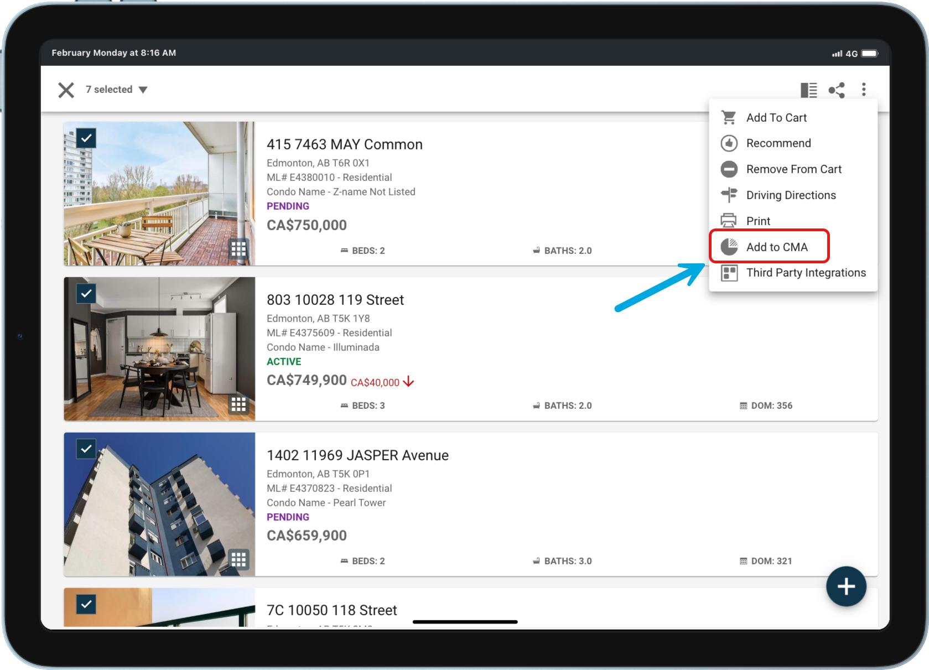Tap the 'February Monday at 8:16 AM' clock
Viewport: 929px width, 670px height.
(114, 53)
